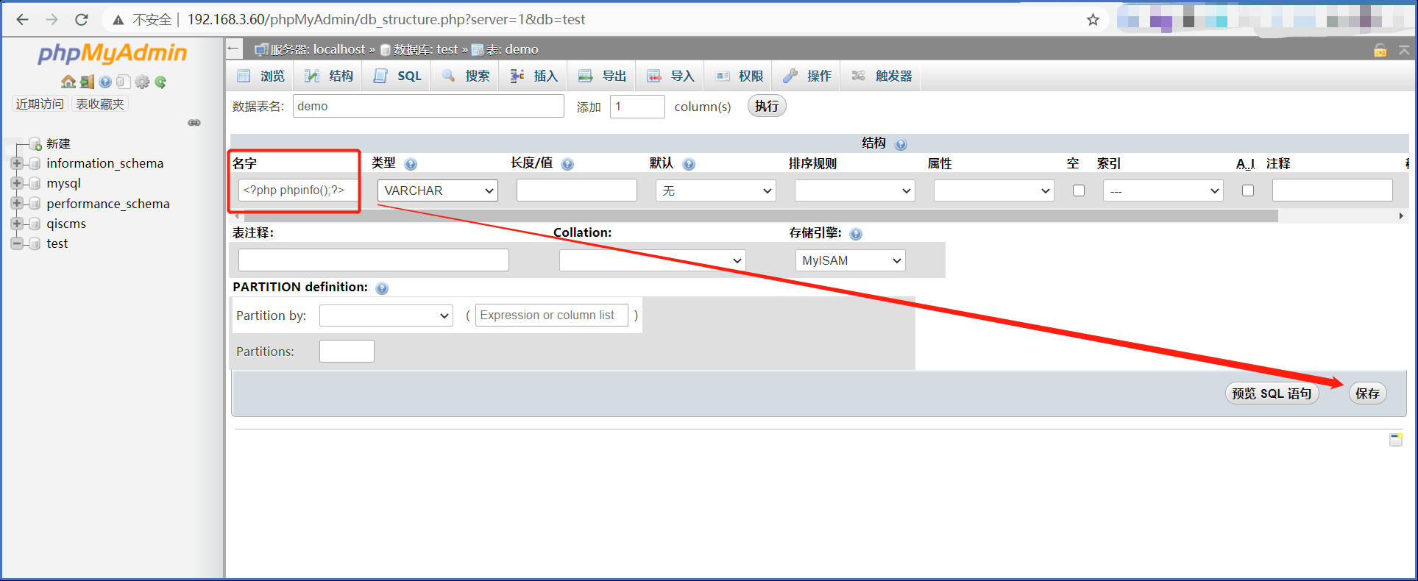Viewport: 1418px width, 581px height.
Task: Click the 执行 execute button
Action: [767, 106]
